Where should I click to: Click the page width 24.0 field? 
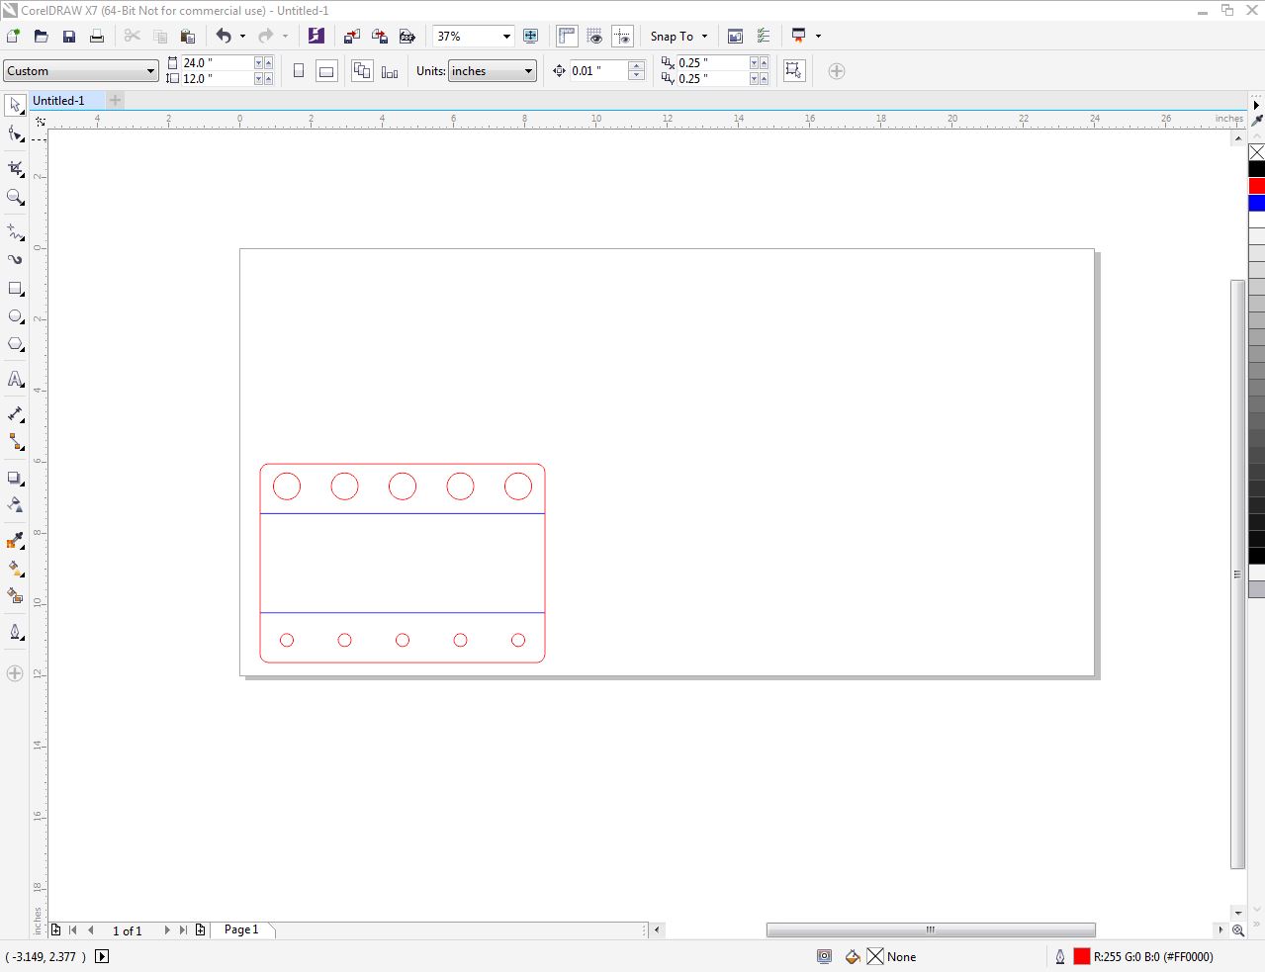pos(218,62)
